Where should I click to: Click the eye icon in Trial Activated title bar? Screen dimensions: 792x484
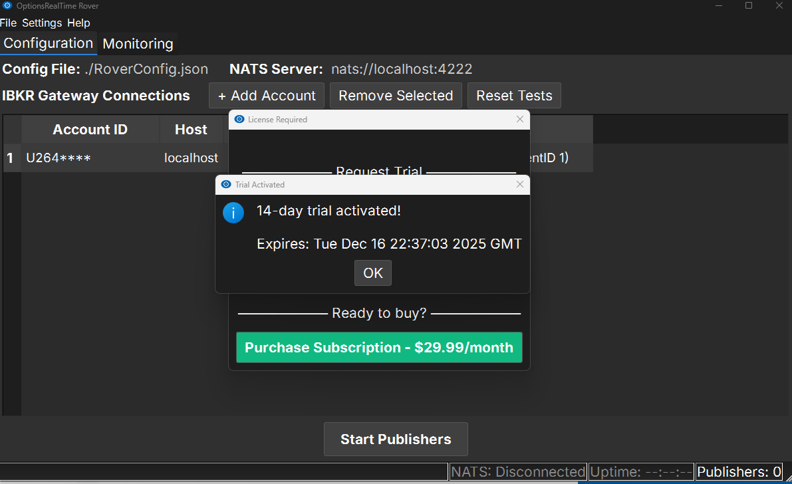(226, 185)
